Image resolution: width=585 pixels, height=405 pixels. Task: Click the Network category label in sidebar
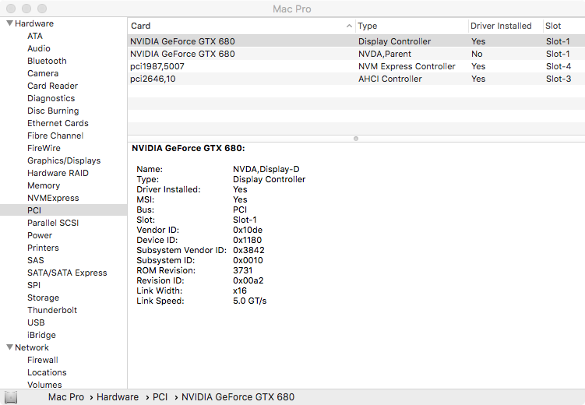point(32,347)
